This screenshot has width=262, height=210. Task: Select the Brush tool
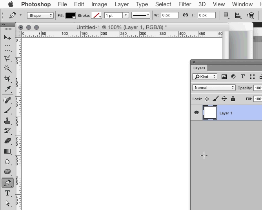click(x=7, y=110)
